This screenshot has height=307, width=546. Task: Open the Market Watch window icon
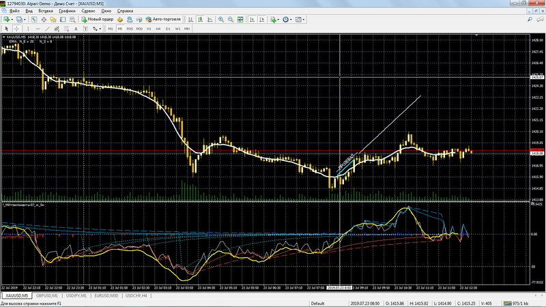tap(35, 20)
